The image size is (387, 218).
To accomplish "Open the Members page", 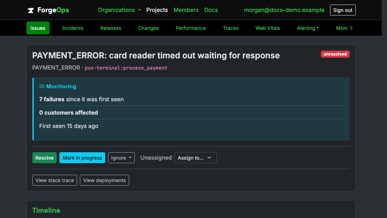I will tap(186, 10).
